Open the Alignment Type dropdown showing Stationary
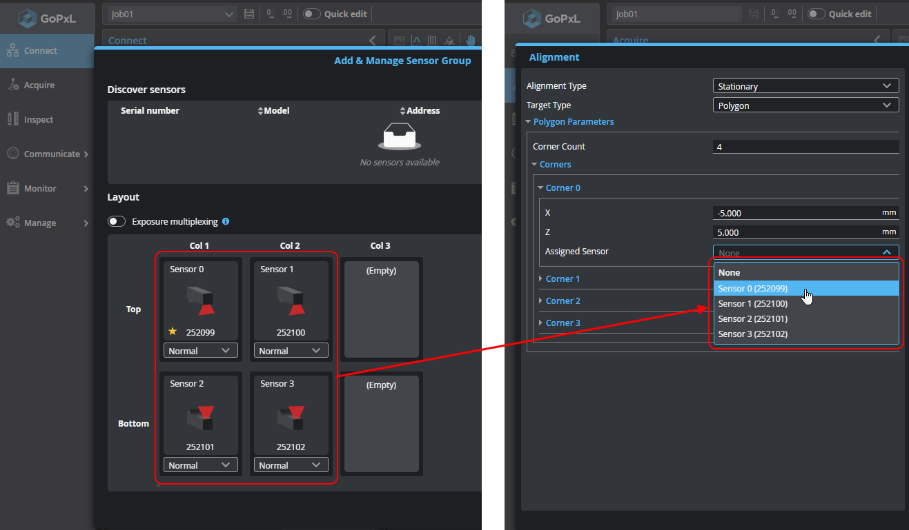 tap(805, 86)
